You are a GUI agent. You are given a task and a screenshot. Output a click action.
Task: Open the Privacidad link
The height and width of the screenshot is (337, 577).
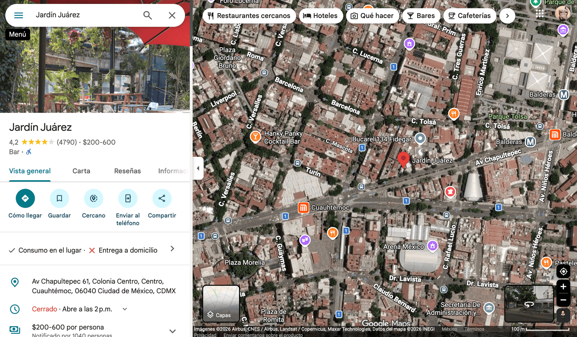[x=205, y=335]
